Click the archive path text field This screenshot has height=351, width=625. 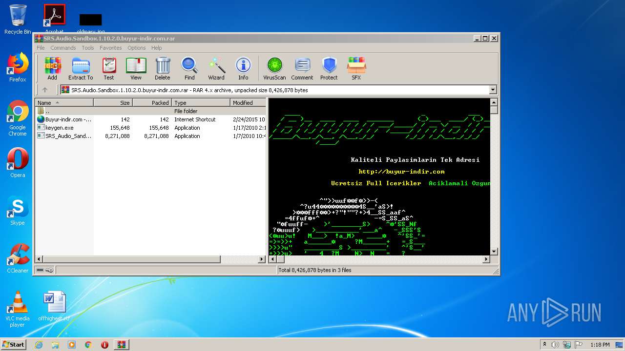point(274,90)
